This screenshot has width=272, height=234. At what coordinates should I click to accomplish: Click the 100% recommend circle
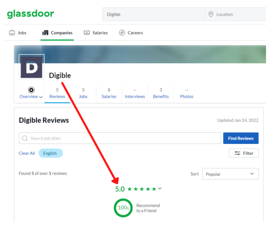(x=123, y=208)
